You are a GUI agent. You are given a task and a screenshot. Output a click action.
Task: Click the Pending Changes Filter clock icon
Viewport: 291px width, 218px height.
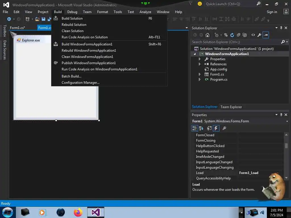(x=216, y=35)
